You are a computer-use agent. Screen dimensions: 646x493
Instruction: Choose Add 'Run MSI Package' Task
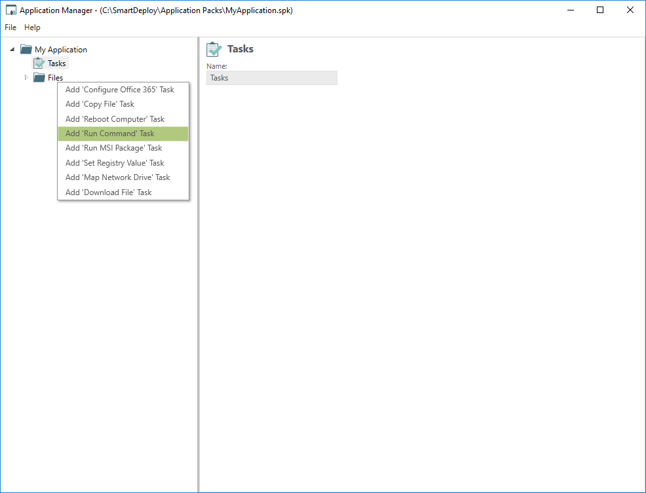[x=123, y=148]
